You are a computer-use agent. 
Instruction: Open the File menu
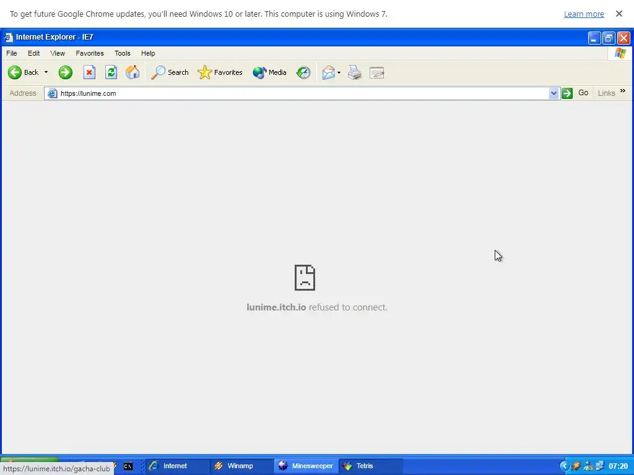point(11,53)
